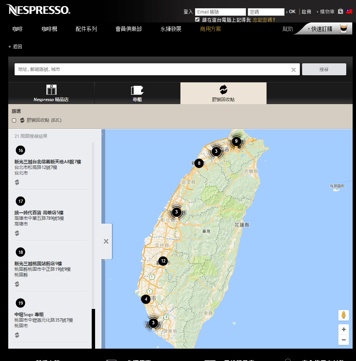356x361 pixels.
Task: Open the 配件系列 menu
Action: tap(86, 29)
